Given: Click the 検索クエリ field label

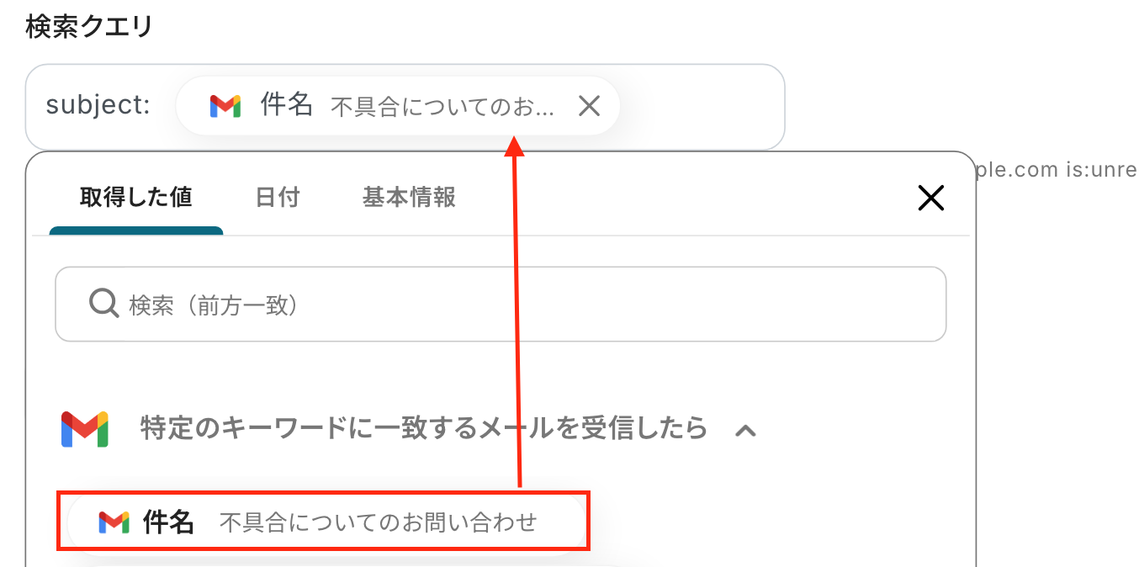Looking at the screenshot, I should (x=89, y=26).
